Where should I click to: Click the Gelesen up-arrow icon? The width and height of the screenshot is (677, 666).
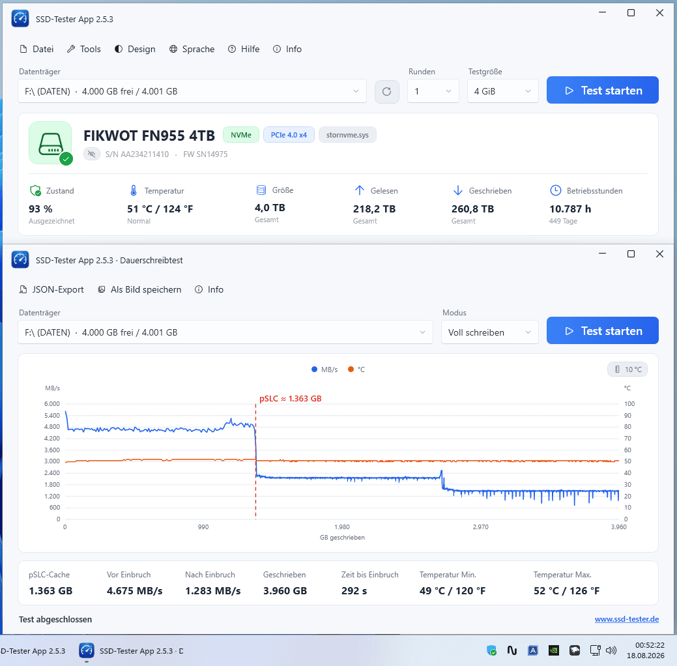[360, 190]
